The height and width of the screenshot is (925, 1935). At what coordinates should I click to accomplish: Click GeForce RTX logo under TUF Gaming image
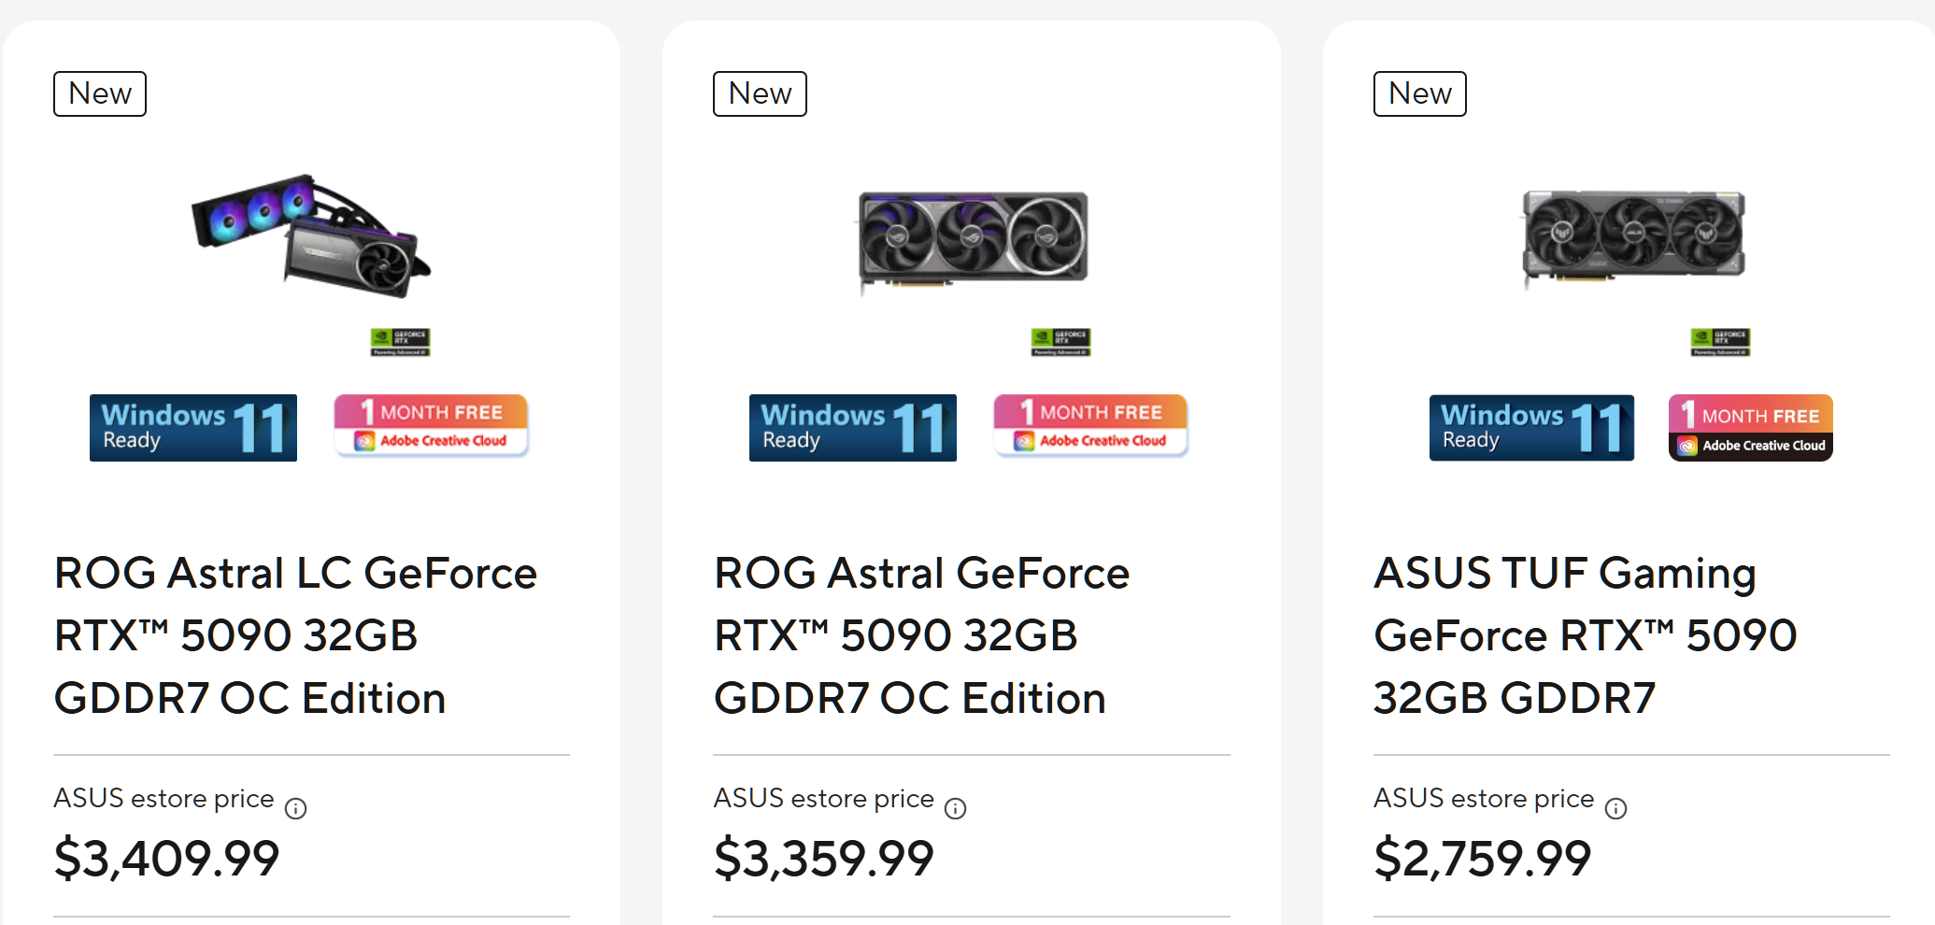[1720, 342]
